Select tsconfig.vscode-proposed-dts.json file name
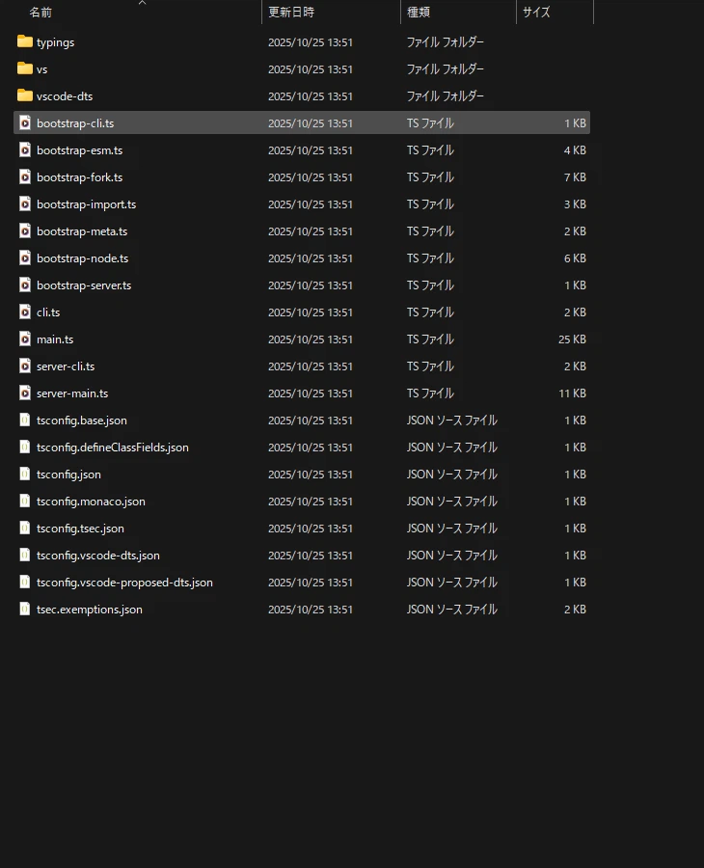 (x=124, y=583)
